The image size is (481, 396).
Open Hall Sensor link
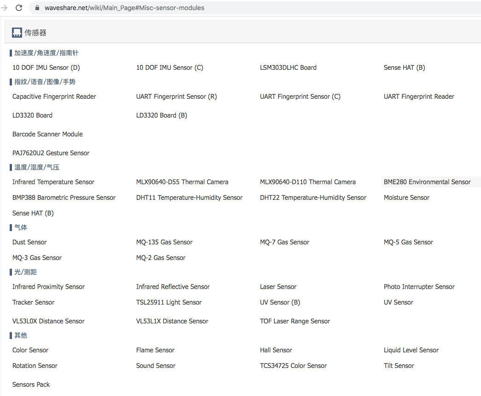click(x=276, y=351)
